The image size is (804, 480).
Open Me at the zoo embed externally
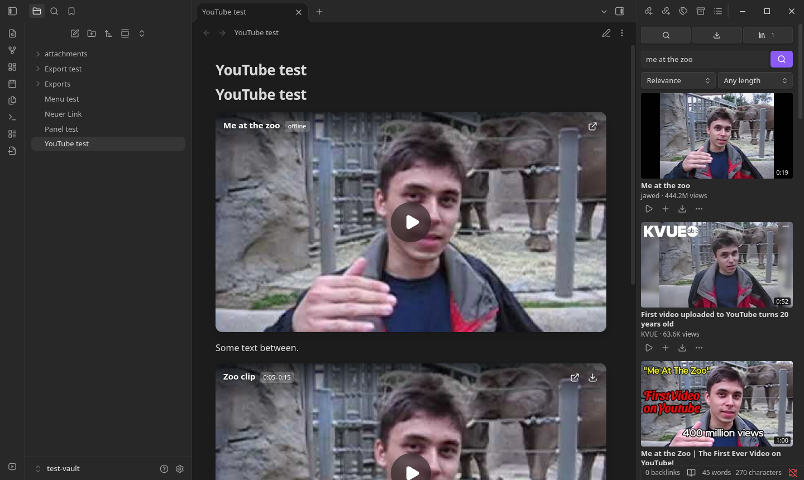coord(593,126)
